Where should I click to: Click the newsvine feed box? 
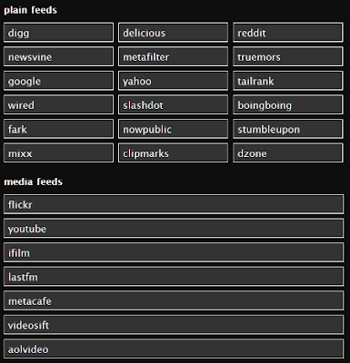point(58,56)
